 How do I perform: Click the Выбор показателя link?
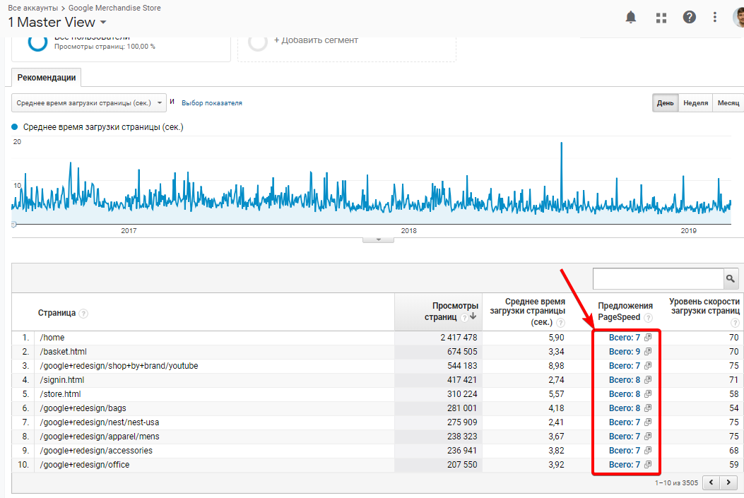pyautogui.click(x=212, y=103)
